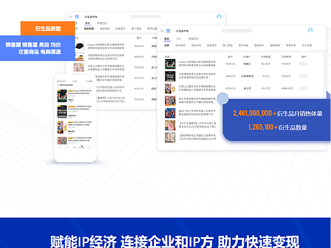Click the 迪士尼 IP cell
Screen dimensions: 331x248
click(x=247, y=88)
